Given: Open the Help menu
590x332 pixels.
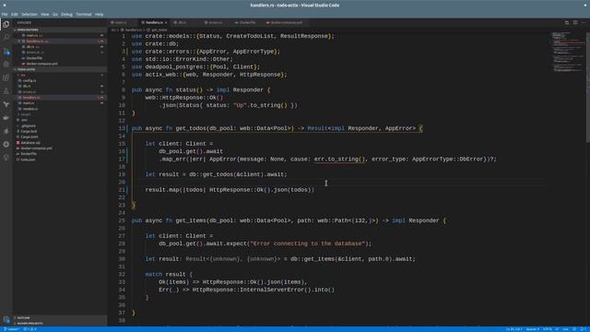Looking at the screenshot, I should click(99, 15).
